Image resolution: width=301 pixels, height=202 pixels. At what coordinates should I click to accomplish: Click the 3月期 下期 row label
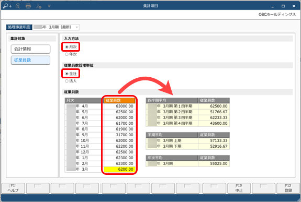(x=172, y=147)
